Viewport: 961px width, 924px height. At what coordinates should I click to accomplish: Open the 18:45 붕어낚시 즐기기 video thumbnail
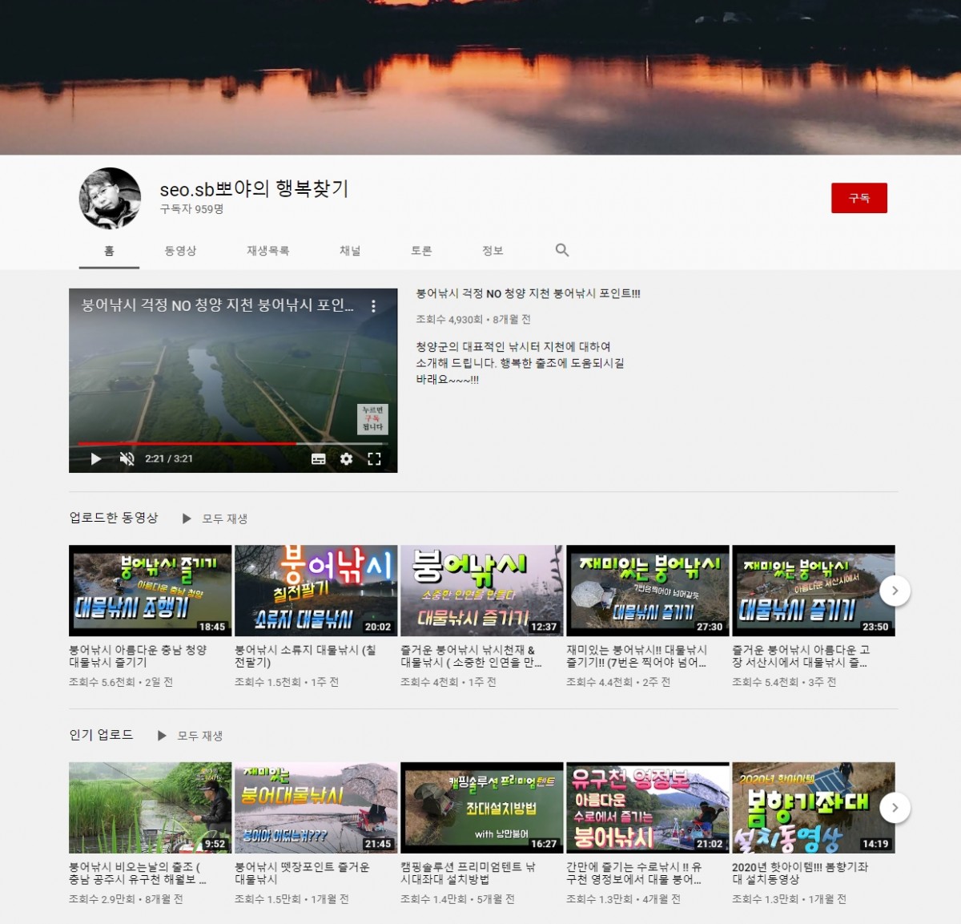point(150,591)
